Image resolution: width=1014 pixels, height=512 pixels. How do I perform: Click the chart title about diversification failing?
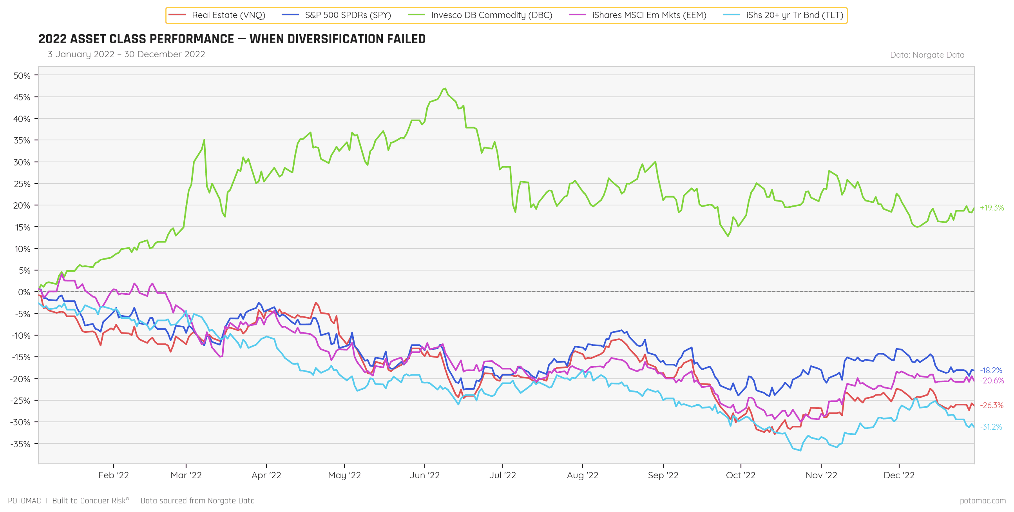click(232, 39)
